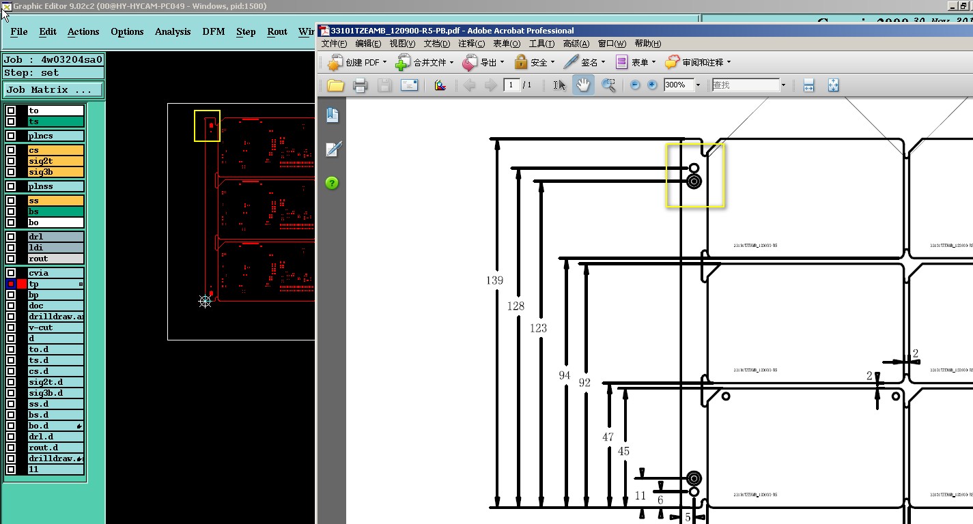Select the cs layer name button
Image resolution: width=973 pixels, height=524 pixels.
[56, 150]
